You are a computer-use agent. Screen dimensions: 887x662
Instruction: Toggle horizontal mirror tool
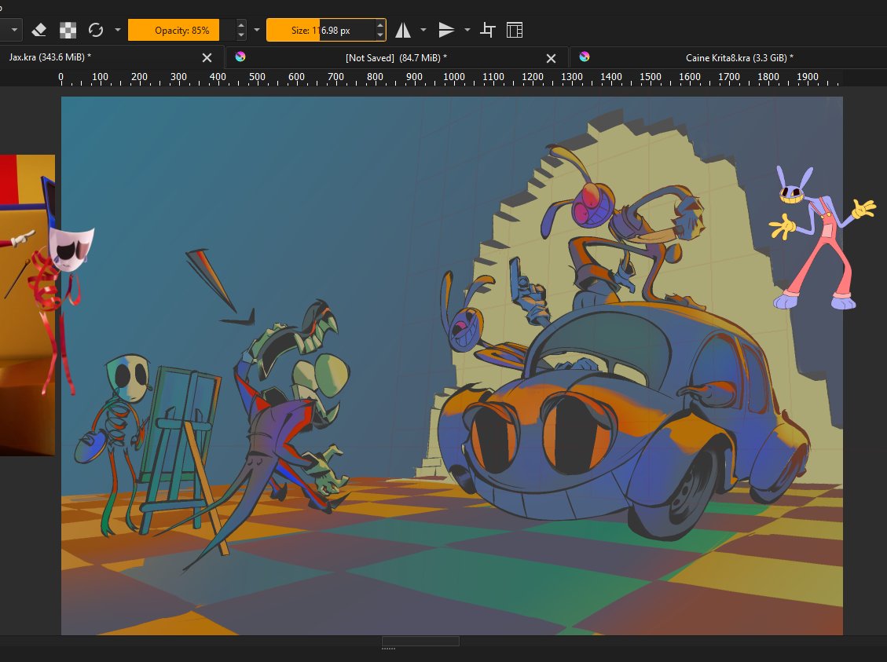click(x=403, y=30)
